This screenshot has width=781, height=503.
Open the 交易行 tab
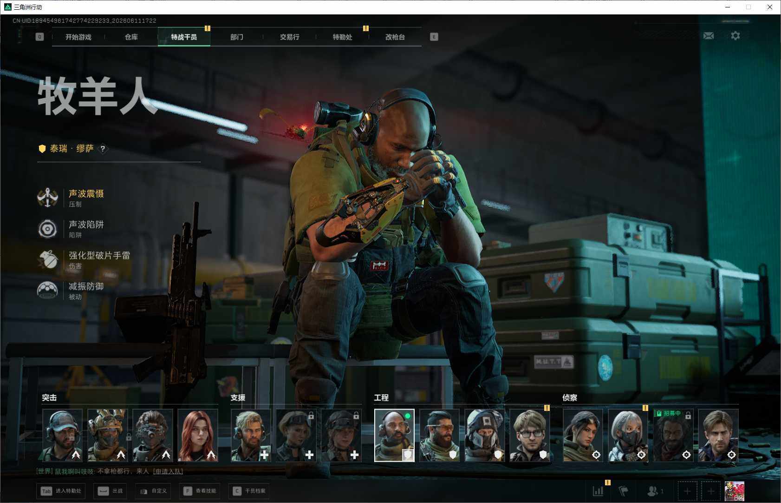click(290, 37)
